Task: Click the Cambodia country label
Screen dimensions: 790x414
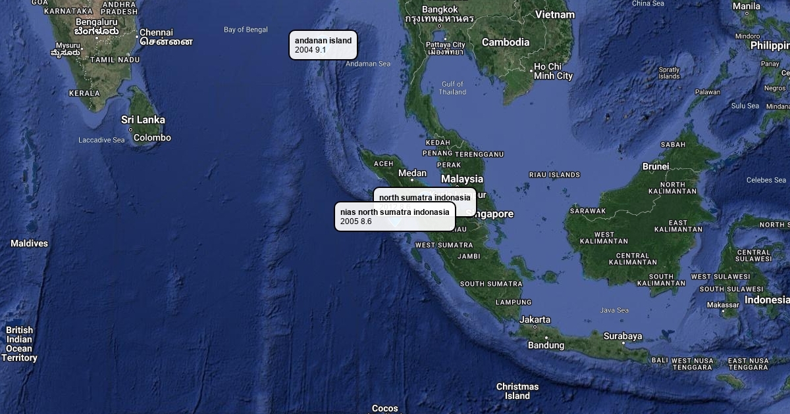Action: click(x=506, y=42)
